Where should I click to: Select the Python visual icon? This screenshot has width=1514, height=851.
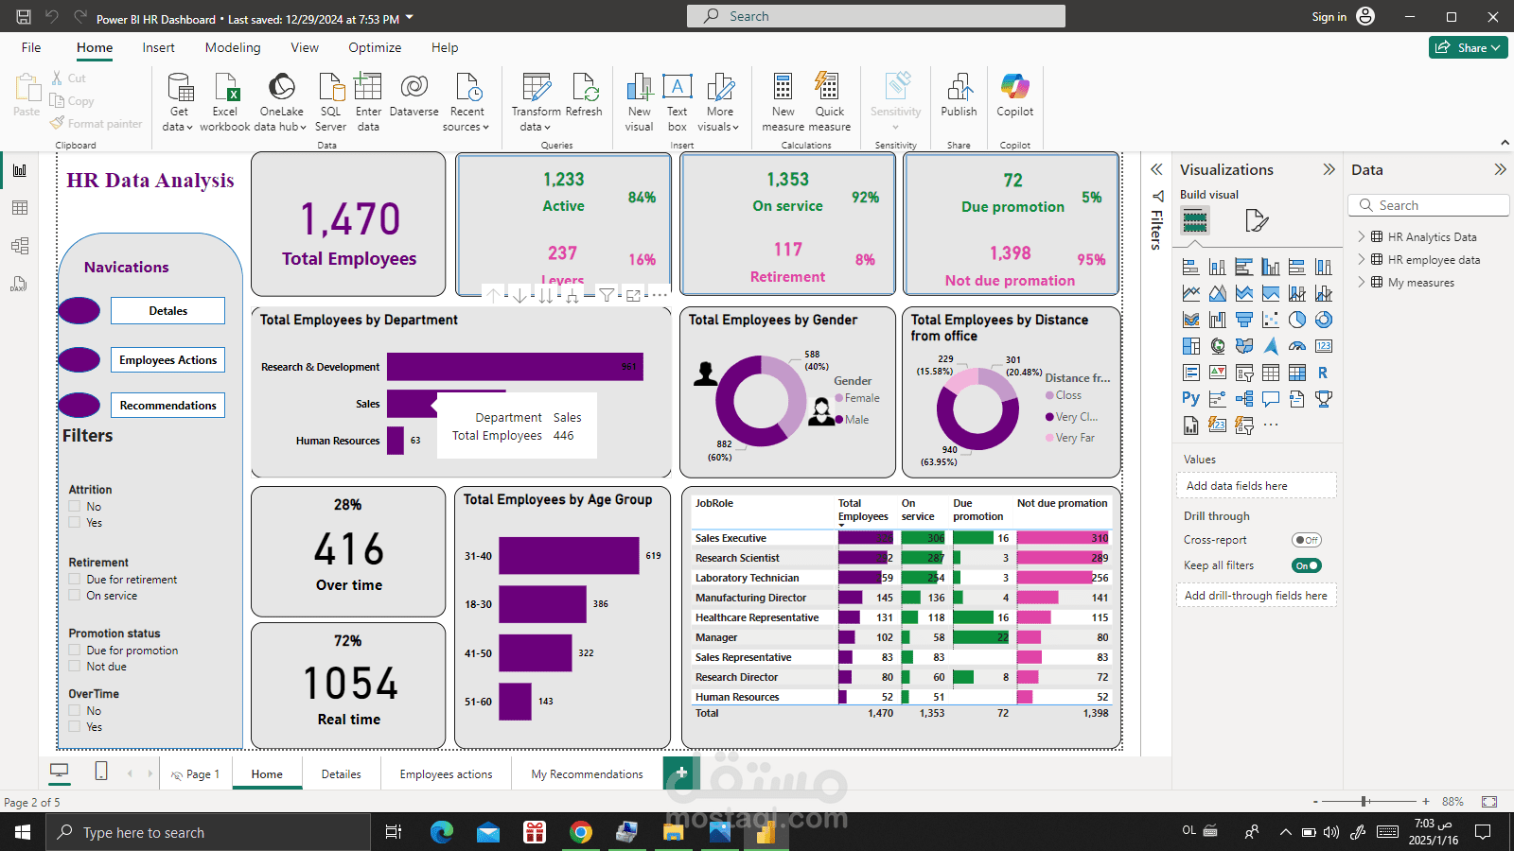[x=1190, y=398]
